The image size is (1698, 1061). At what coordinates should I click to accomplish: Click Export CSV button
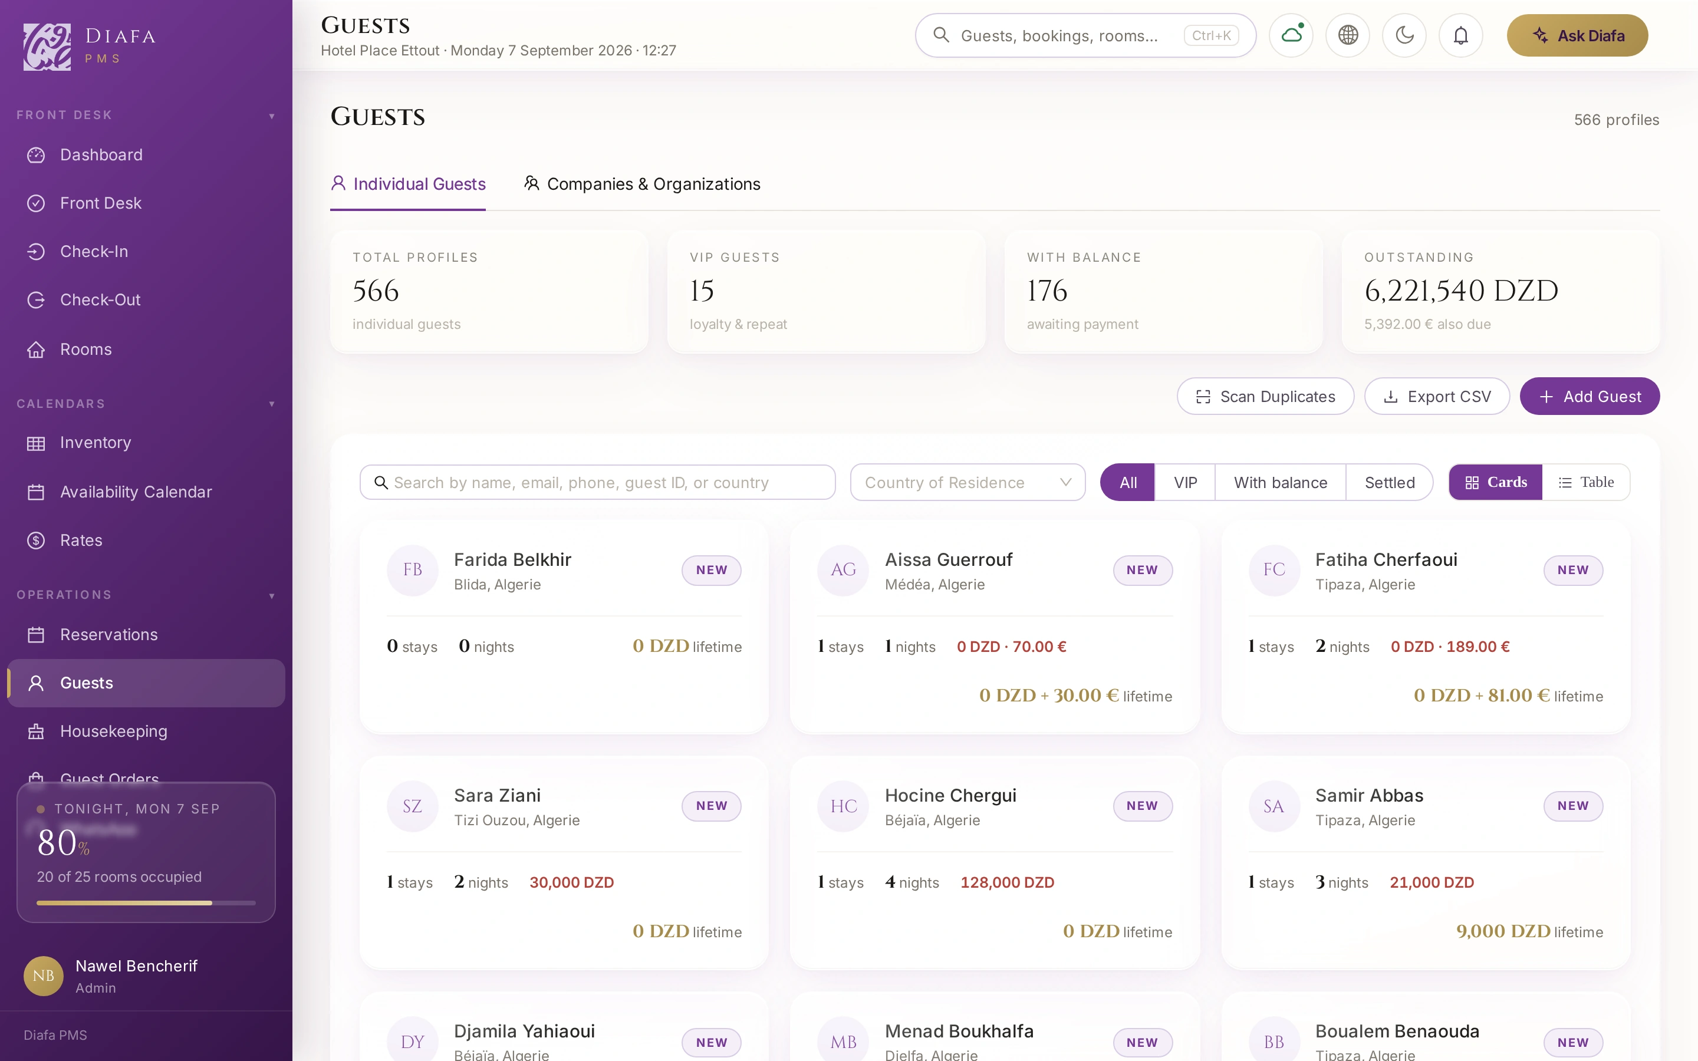point(1437,397)
